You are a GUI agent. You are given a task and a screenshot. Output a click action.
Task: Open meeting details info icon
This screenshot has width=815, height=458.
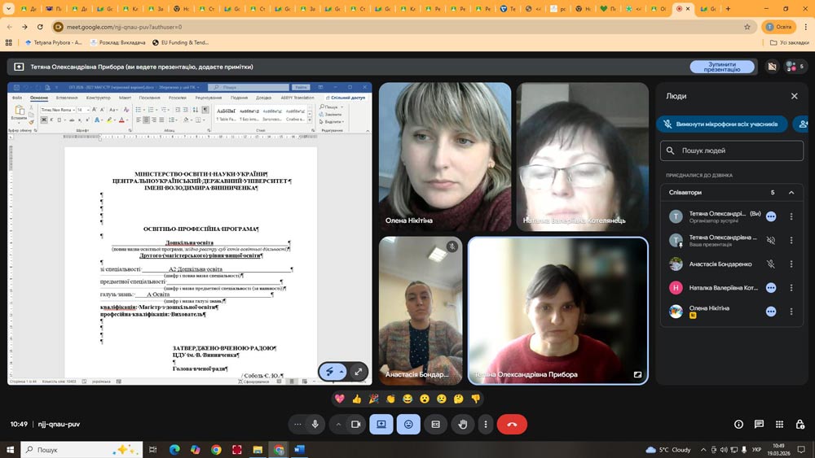(738, 424)
